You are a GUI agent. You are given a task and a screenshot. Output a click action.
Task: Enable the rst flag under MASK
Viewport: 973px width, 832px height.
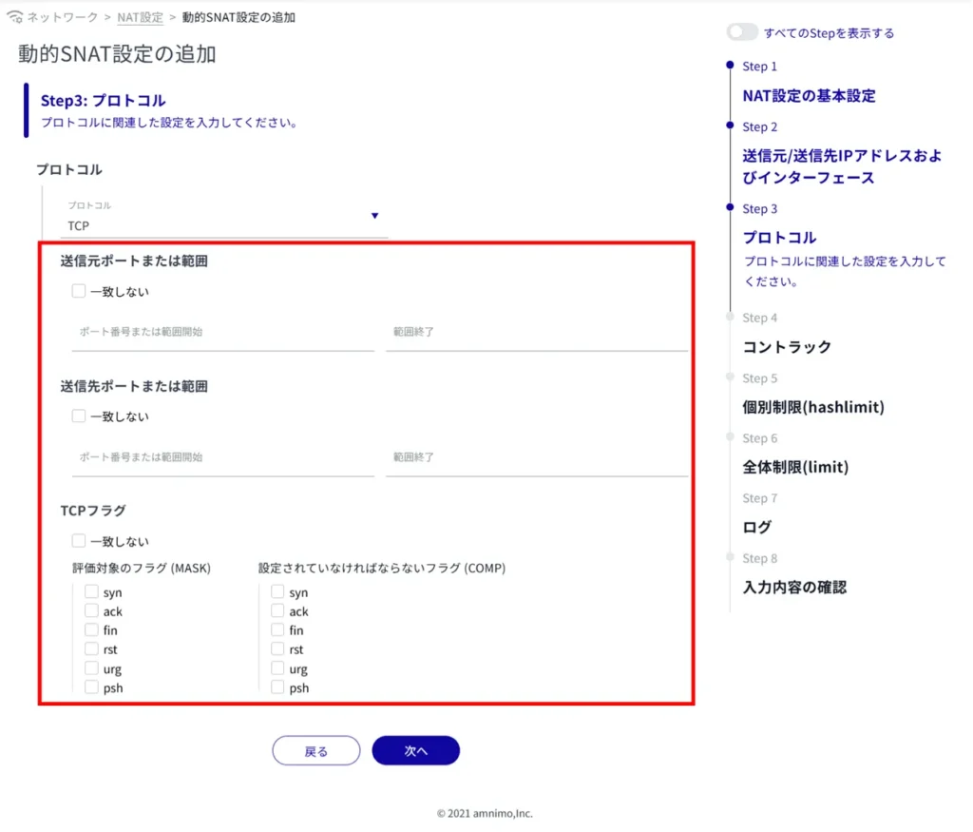coord(91,649)
